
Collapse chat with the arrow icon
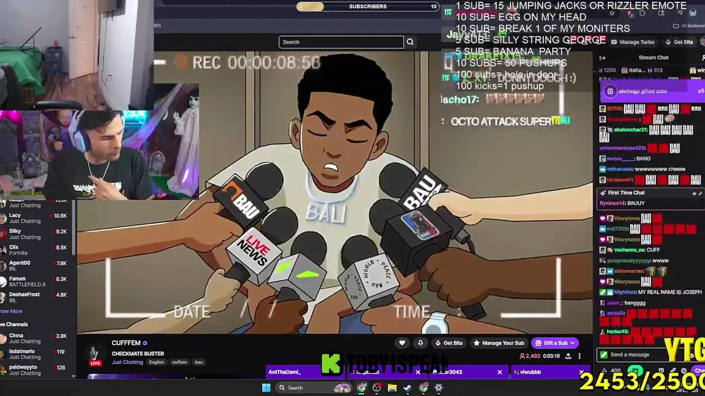(603, 58)
